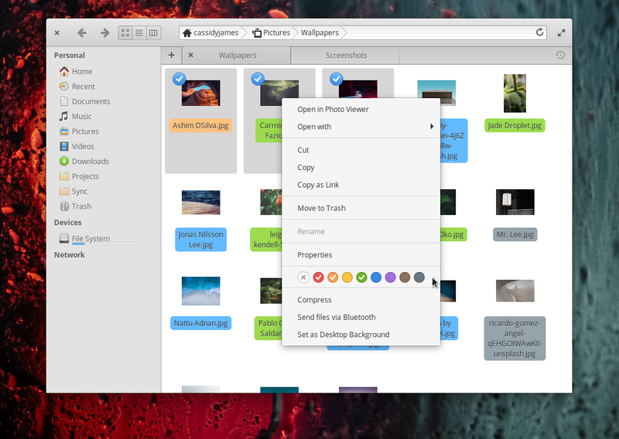Expand the Open with submenu
Image resolution: width=619 pixels, height=439 pixels.
(361, 127)
